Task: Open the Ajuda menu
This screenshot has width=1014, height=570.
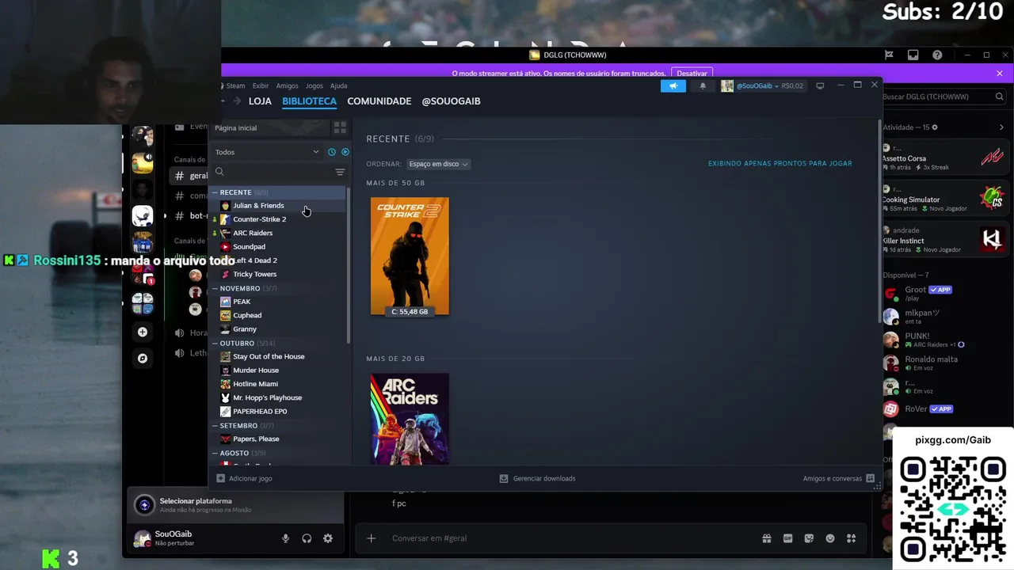Action: coord(338,85)
